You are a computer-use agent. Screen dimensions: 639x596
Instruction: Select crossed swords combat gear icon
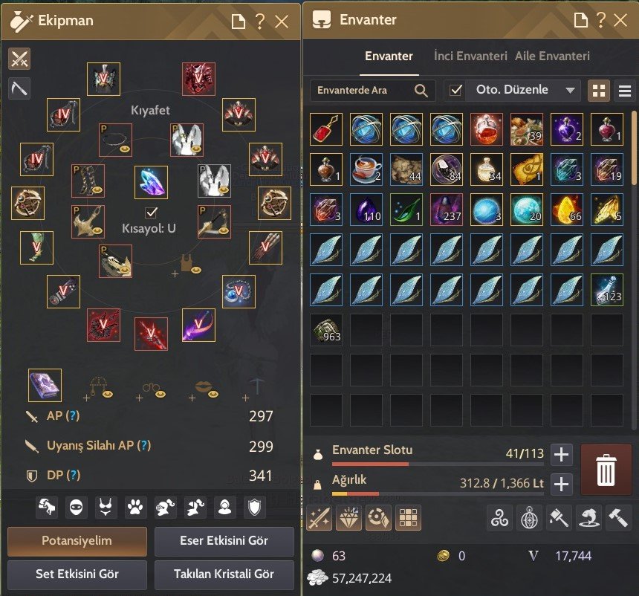coord(19,59)
